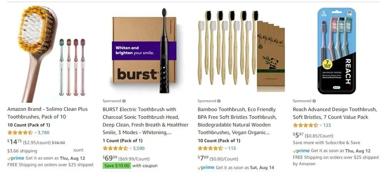Open the burst box product image

pos(144,51)
